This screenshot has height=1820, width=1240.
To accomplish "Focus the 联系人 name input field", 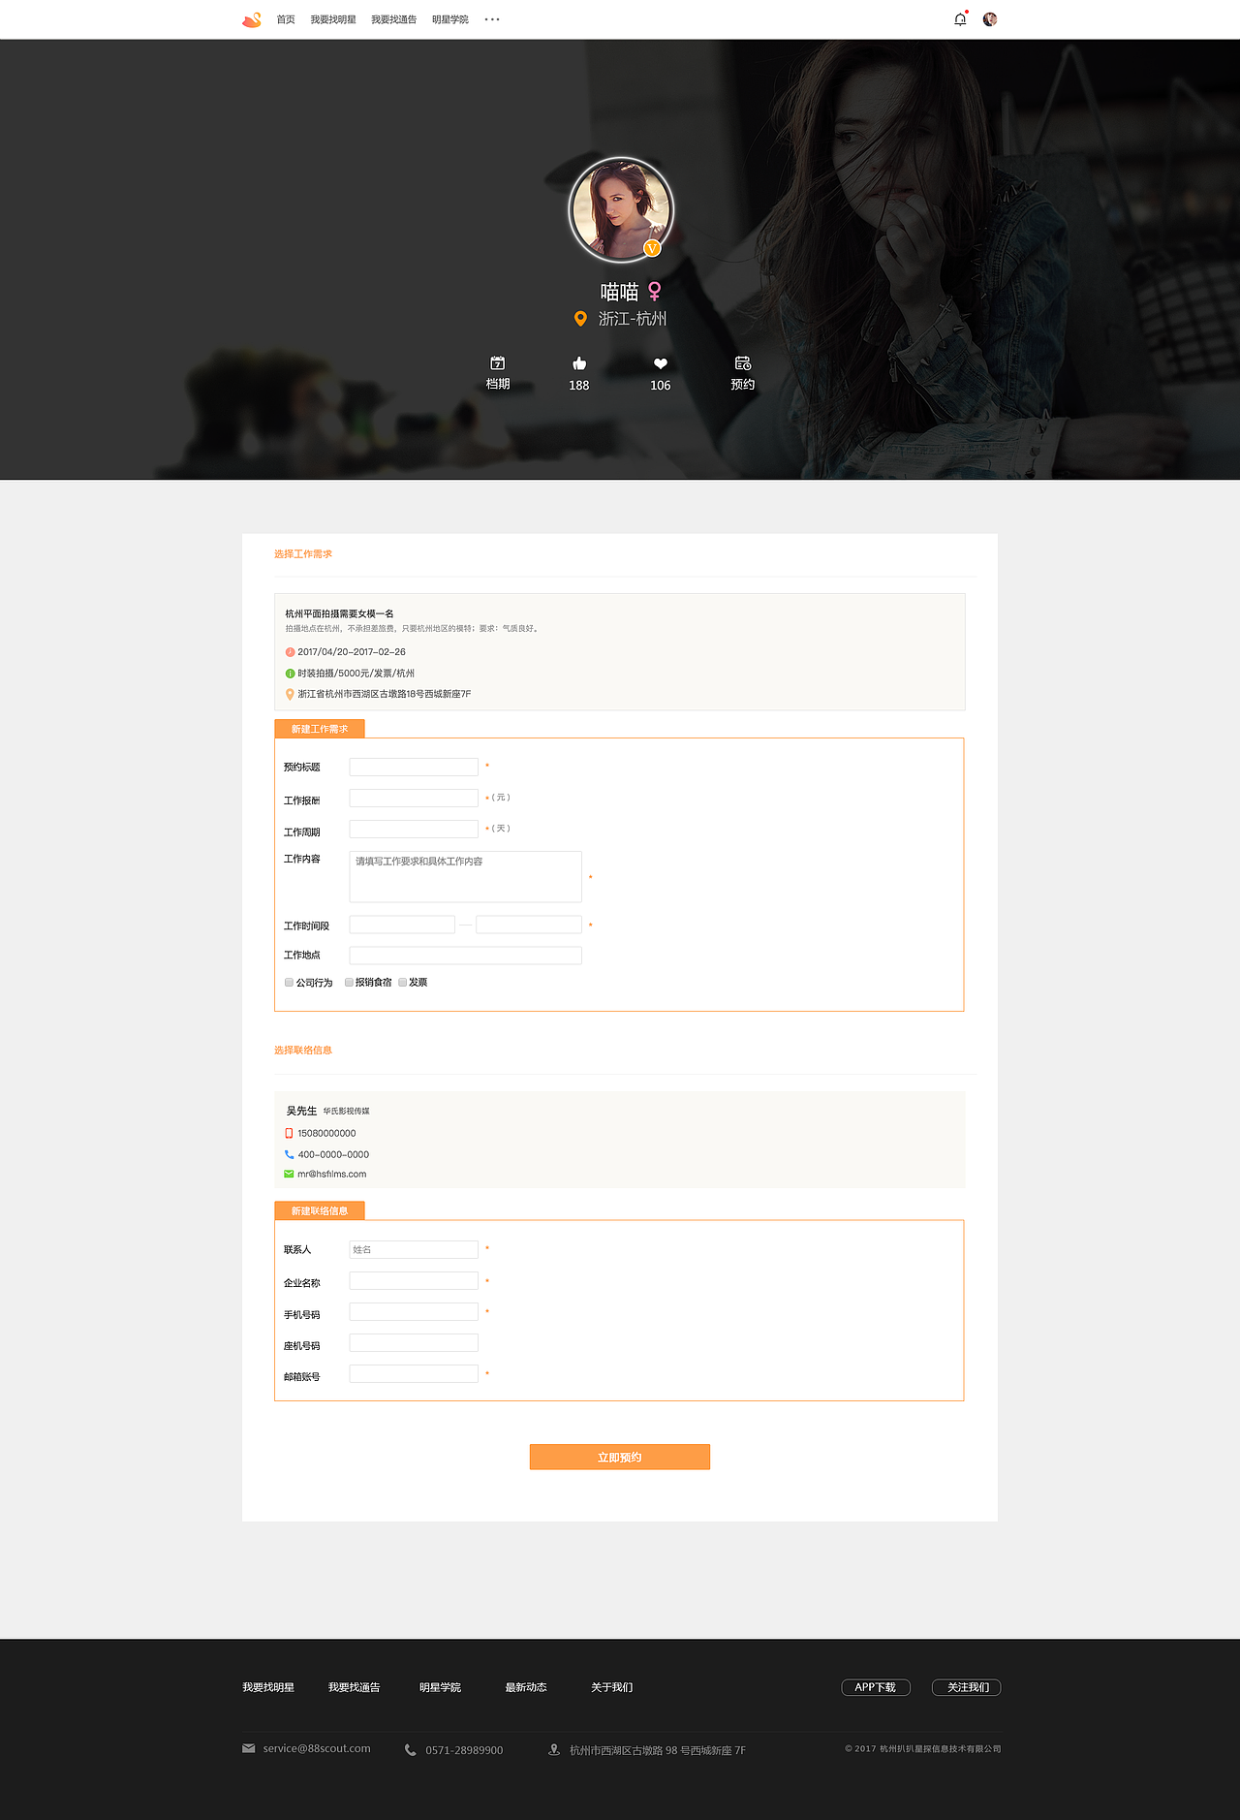I will pos(414,1249).
